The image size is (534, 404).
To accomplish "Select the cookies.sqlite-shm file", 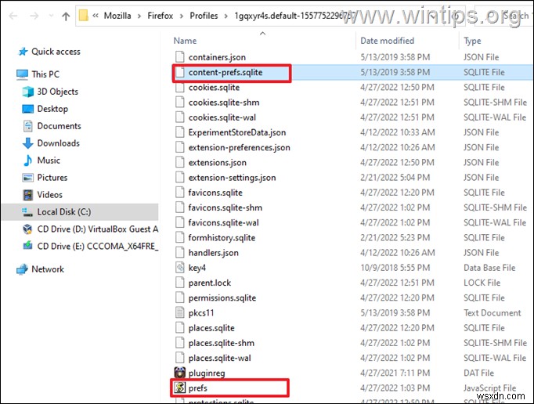I will point(224,103).
